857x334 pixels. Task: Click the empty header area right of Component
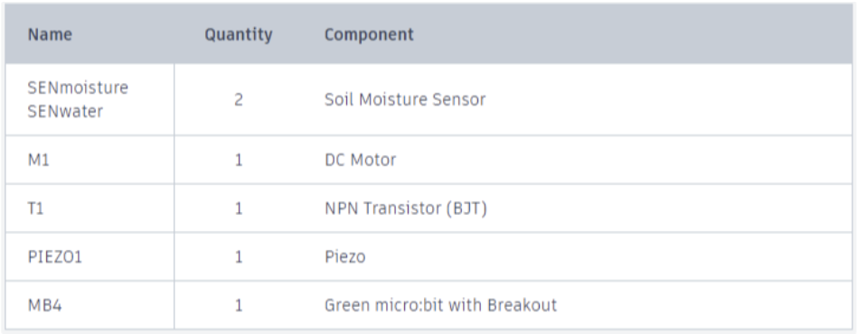[x=634, y=34]
